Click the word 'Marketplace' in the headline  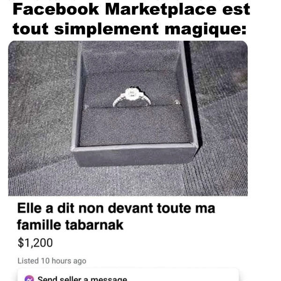(161, 9)
